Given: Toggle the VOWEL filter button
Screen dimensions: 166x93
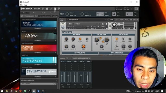Looking at the screenshot, I should coord(80,39).
